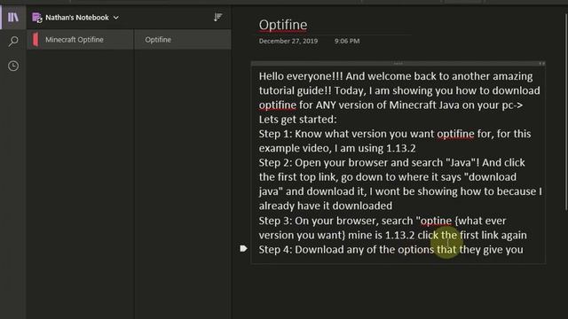The image size is (568, 319).
Task: Expand the Nathan's Notebook dropdown chevron
Action: pos(116,18)
